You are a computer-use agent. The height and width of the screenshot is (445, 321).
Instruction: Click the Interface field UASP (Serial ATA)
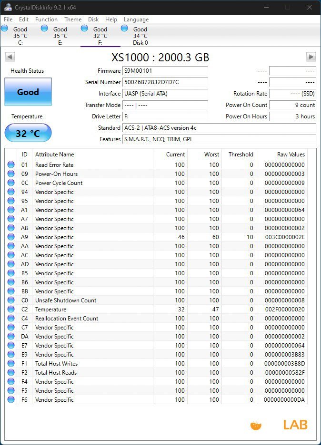tap(165, 93)
